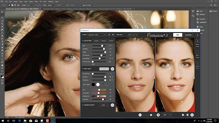
Task: Pick skin color with first eyedropper icon
Action: coord(102,84)
